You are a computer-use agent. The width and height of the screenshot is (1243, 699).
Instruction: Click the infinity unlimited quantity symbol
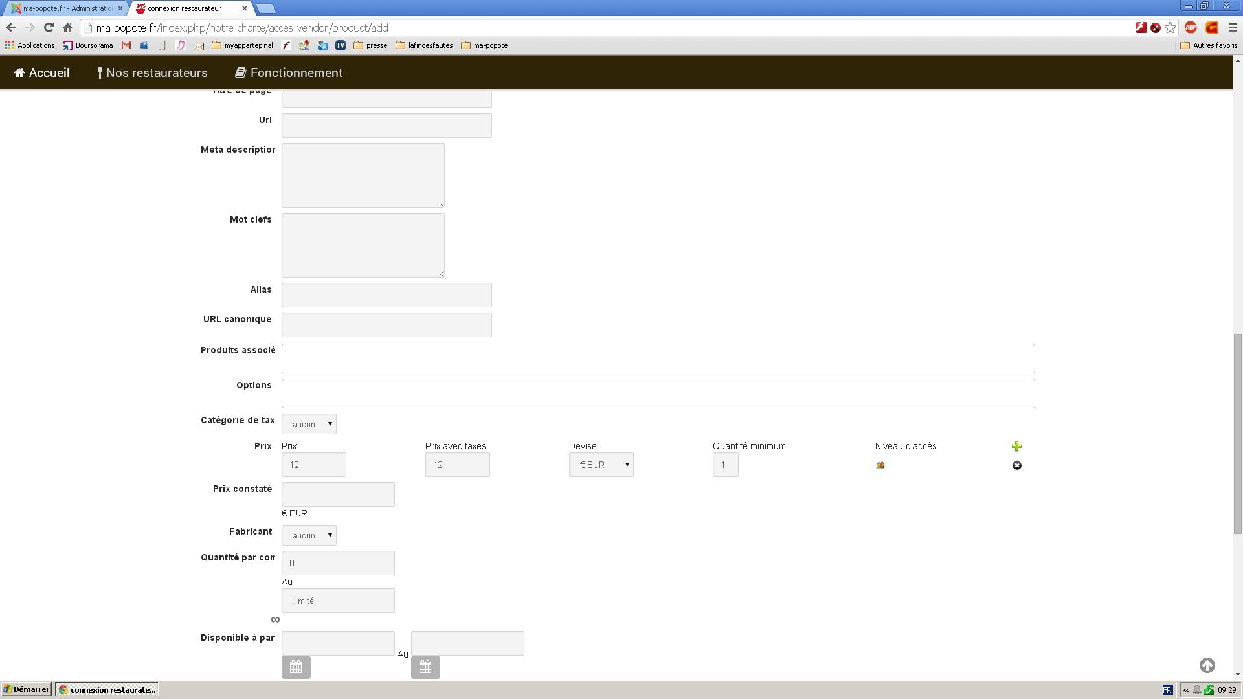click(x=275, y=620)
